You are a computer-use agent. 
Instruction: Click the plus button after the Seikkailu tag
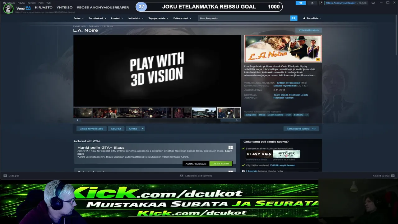click(x=307, y=115)
